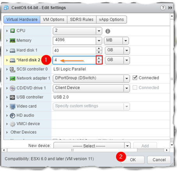Expand the Network adapter 1 row

pyautogui.click(x=7, y=79)
